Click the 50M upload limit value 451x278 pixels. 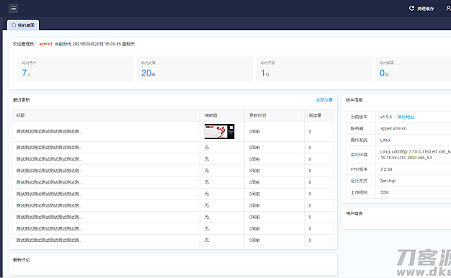384,192
